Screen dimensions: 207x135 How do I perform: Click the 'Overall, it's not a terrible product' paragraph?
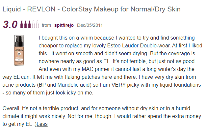point(102,116)
